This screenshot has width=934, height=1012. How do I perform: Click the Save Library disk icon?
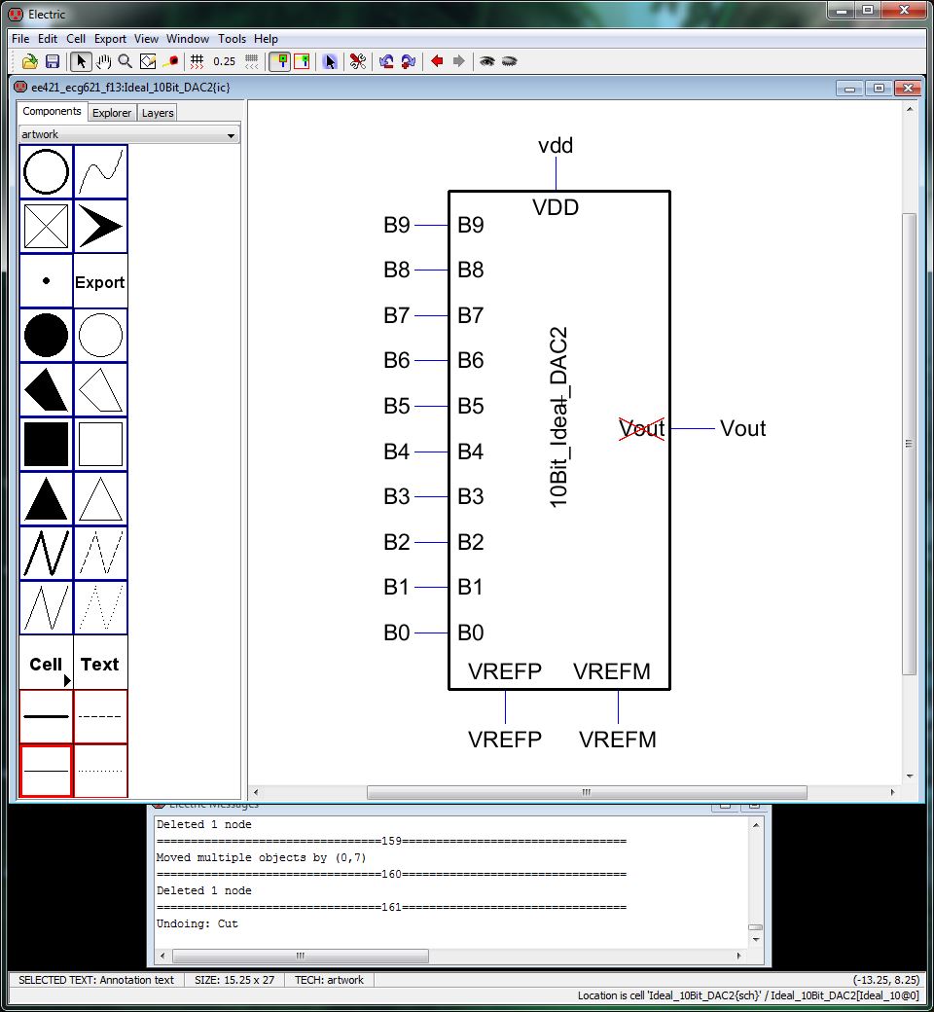tap(53, 61)
